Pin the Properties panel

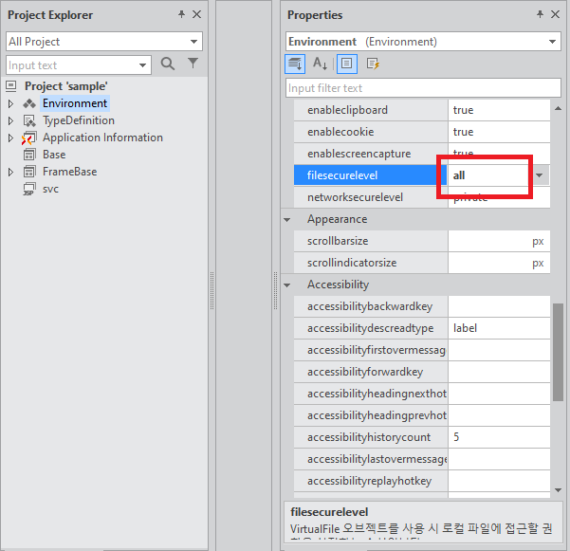coord(540,15)
